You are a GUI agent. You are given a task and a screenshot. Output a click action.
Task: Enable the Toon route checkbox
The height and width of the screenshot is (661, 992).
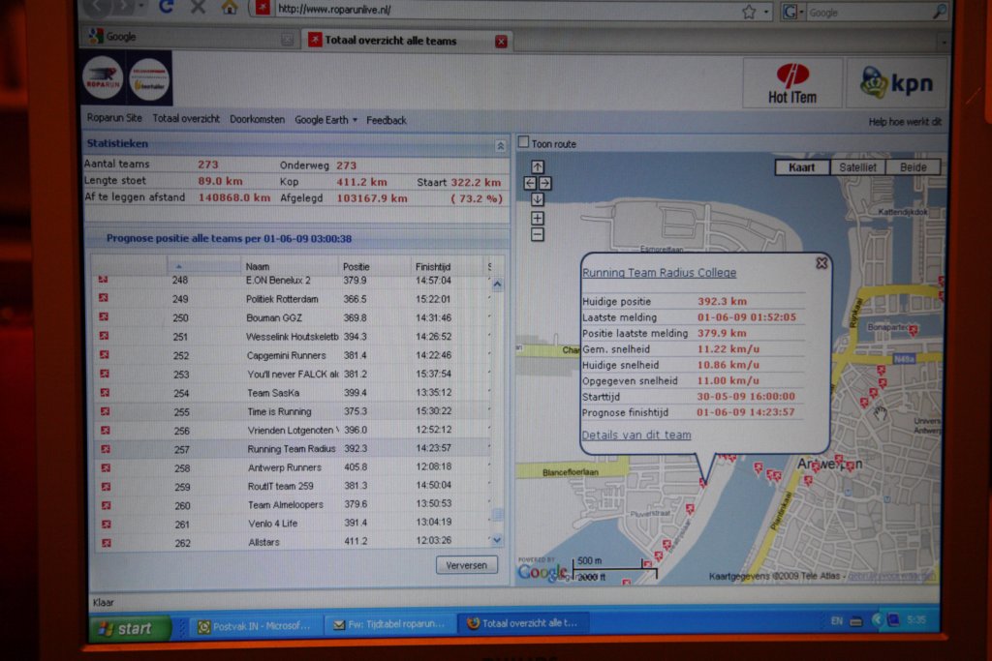pyautogui.click(x=523, y=142)
